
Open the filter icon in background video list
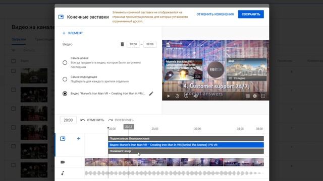click(x=14, y=50)
